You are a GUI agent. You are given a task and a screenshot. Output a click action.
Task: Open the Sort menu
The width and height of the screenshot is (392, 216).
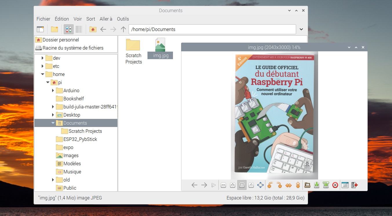tap(91, 19)
